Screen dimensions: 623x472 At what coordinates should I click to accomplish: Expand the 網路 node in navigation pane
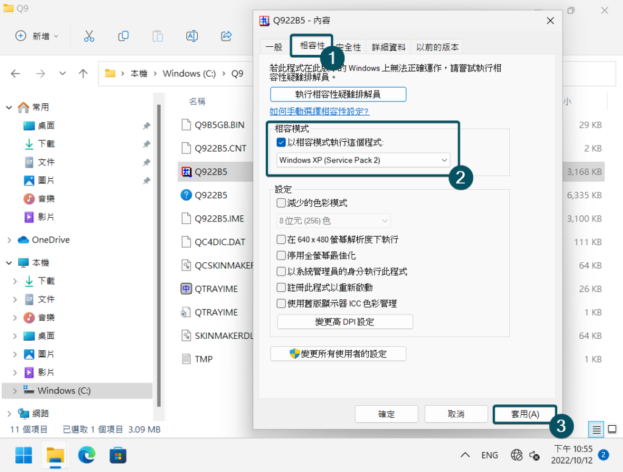[9, 414]
